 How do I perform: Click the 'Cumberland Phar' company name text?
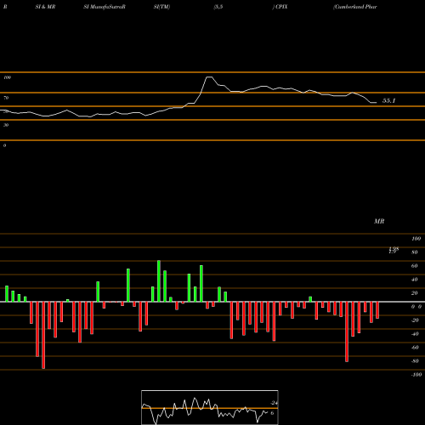[x=355, y=7]
